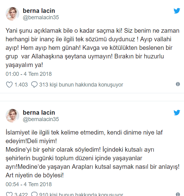This screenshot has width=184, height=196.
Task: Click the Twitter bird icon on first tweet
Action: coord(177,11)
